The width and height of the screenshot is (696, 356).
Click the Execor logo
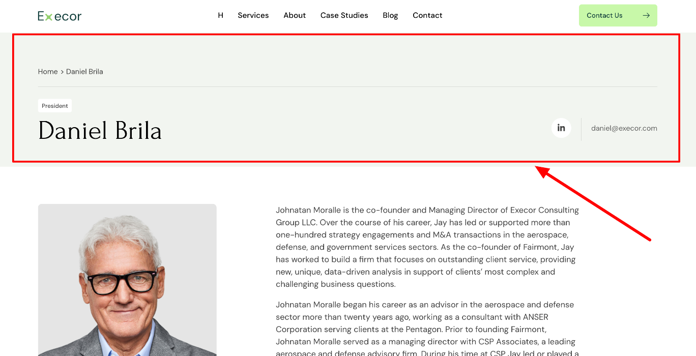(x=60, y=16)
